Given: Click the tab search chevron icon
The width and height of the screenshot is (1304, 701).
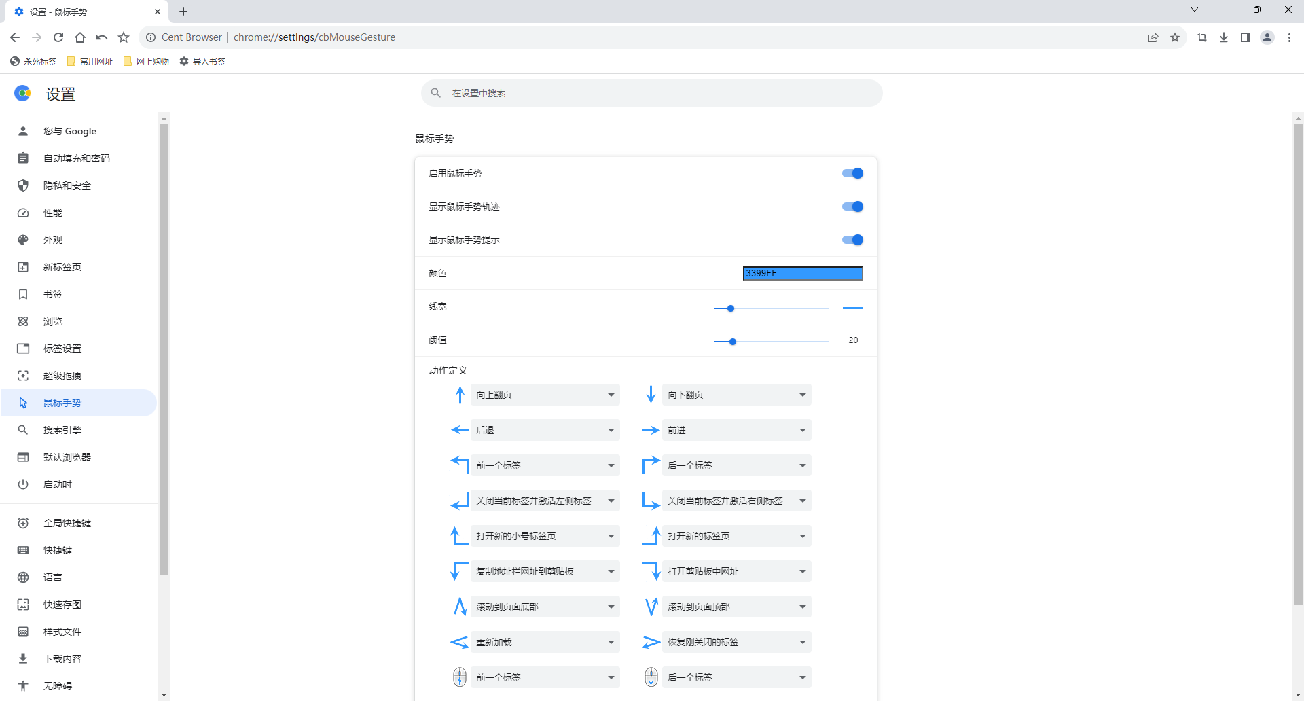Looking at the screenshot, I should click(x=1195, y=10).
